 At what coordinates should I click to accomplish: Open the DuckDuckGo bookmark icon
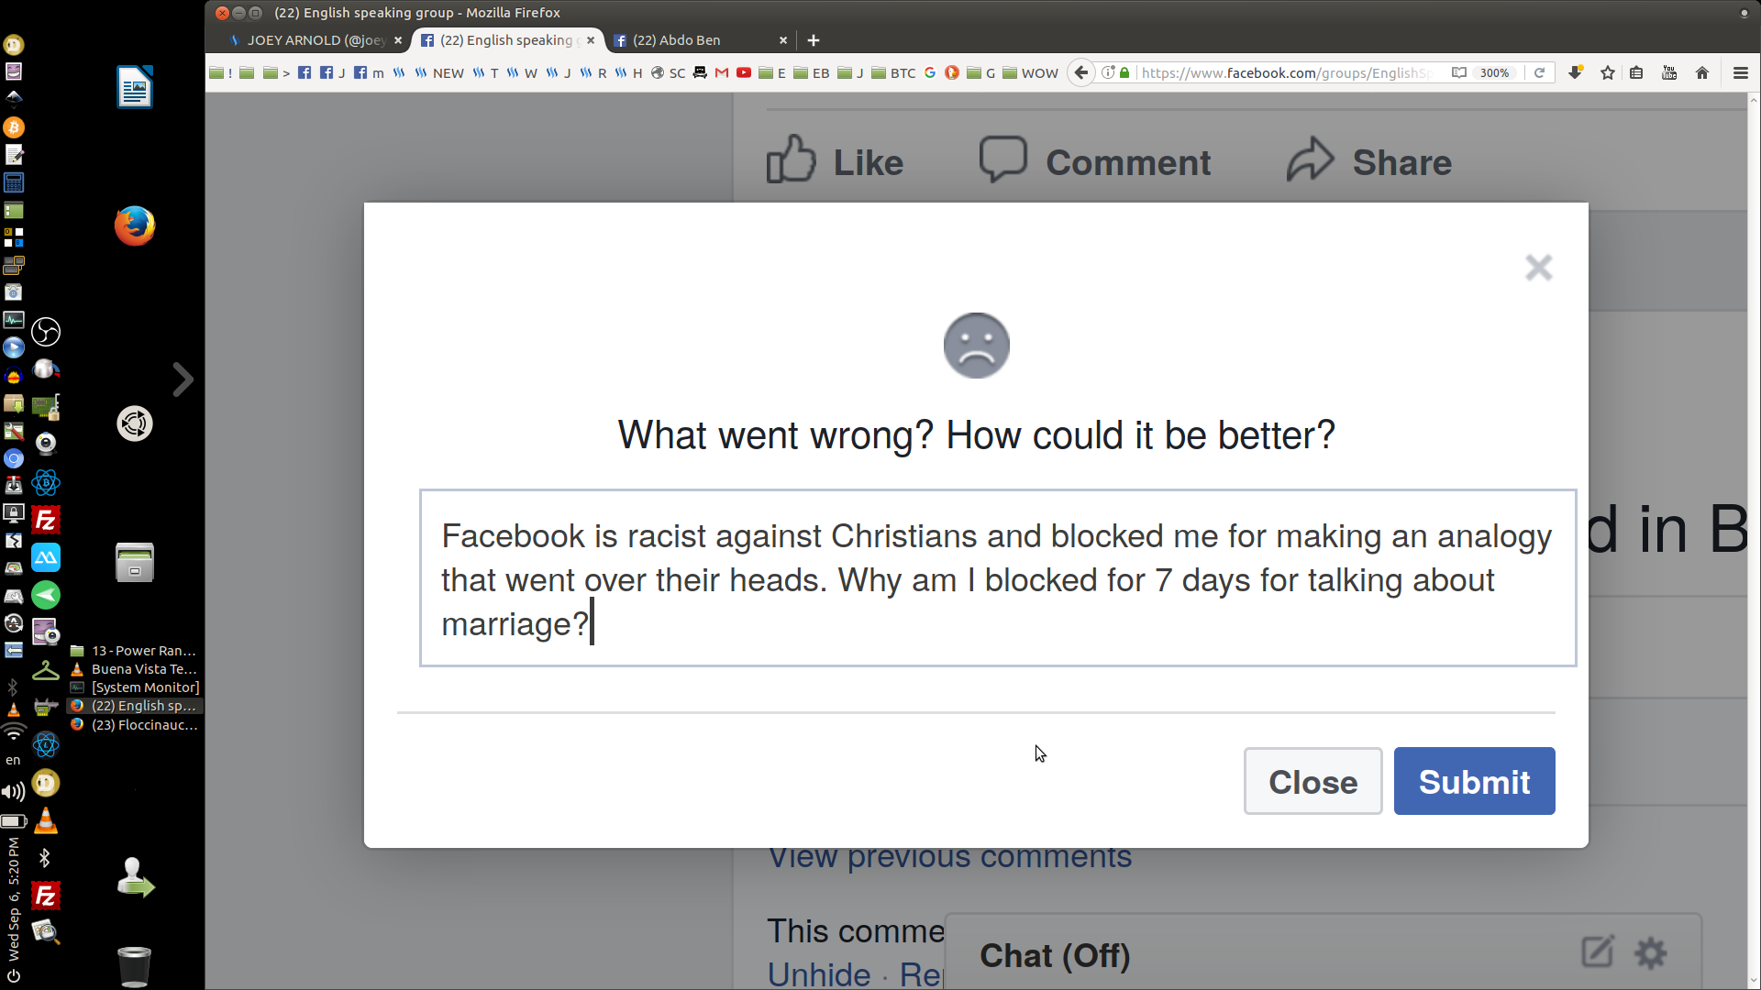click(x=951, y=72)
